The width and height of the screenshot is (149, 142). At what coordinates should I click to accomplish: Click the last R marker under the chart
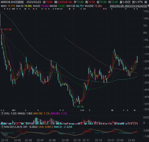point(135,110)
